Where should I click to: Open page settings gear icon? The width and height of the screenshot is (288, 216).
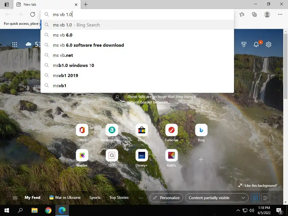pyautogui.click(x=269, y=44)
